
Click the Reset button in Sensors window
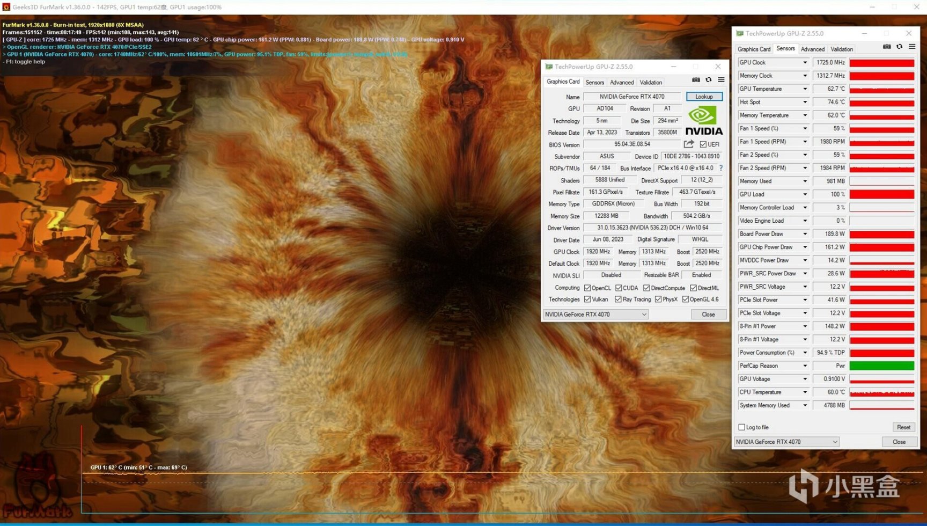tap(903, 427)
